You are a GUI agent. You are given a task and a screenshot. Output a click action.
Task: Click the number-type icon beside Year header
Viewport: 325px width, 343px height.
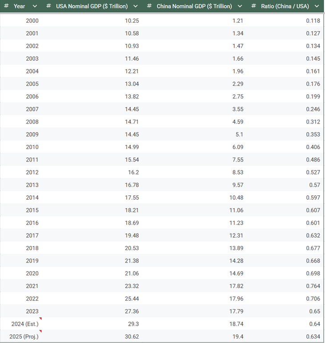tap(7, 6)
